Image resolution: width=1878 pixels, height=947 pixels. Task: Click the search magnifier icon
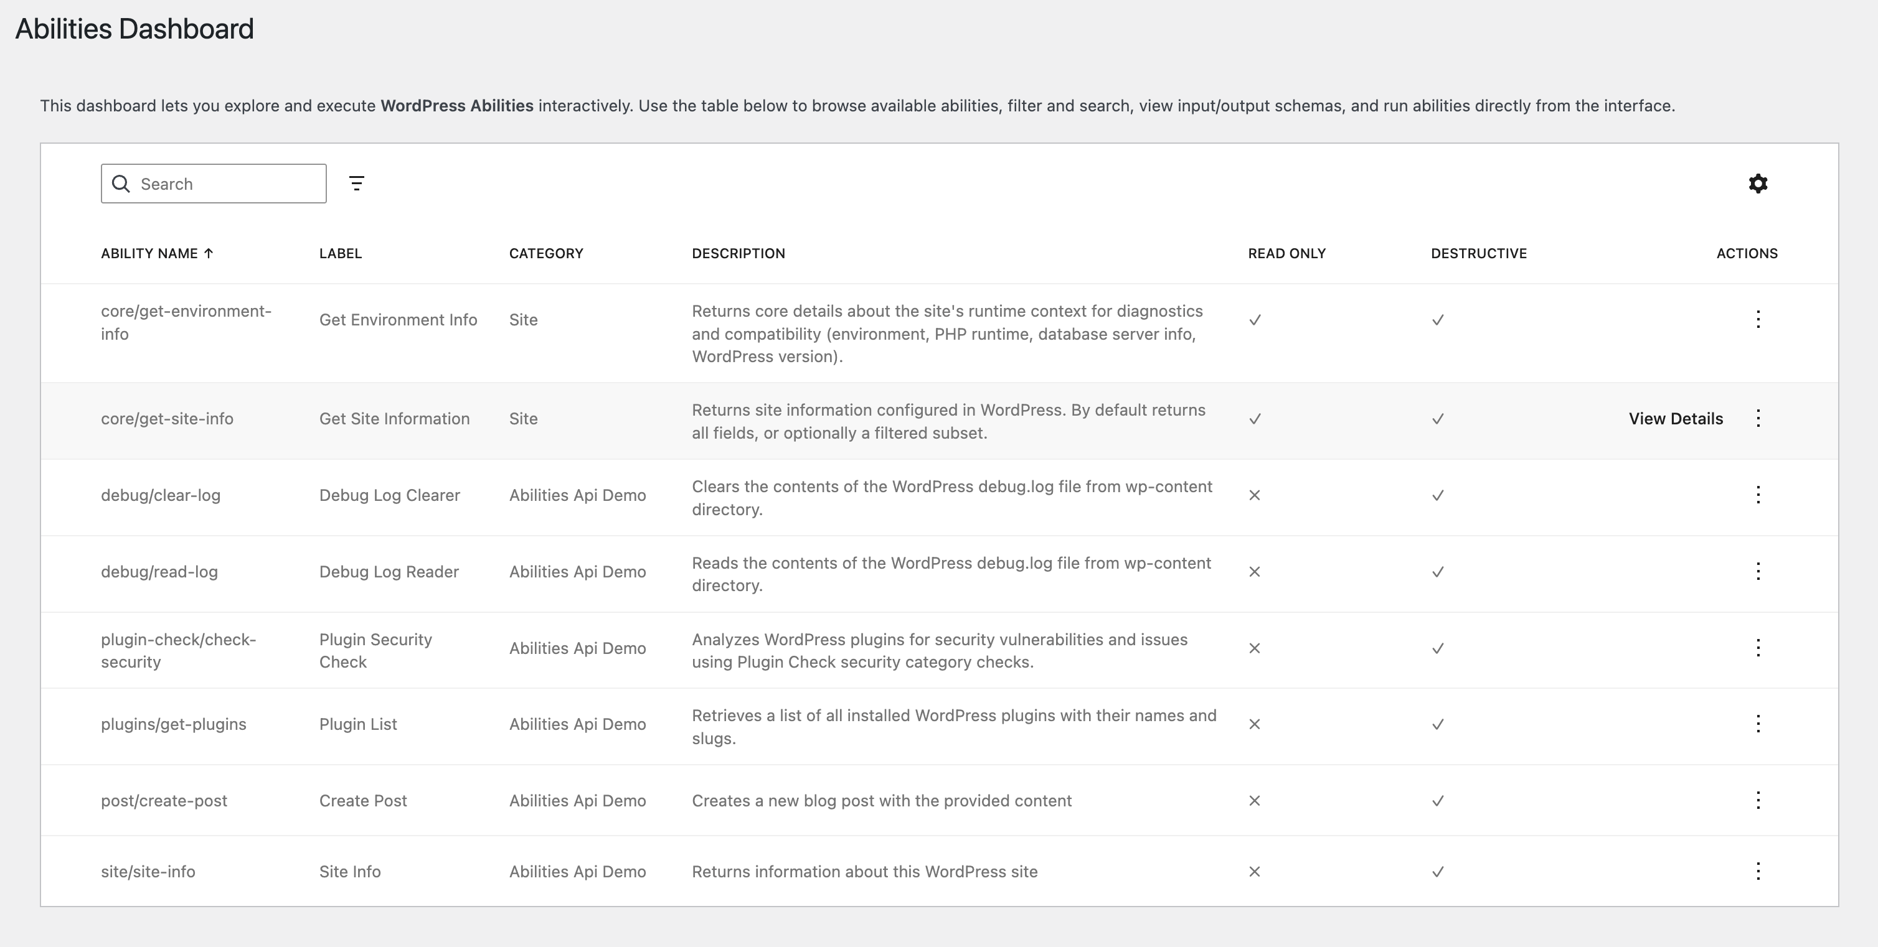tap(121, 184)
